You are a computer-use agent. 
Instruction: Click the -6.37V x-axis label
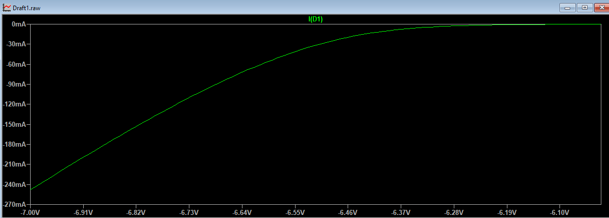tap(400, 213)
